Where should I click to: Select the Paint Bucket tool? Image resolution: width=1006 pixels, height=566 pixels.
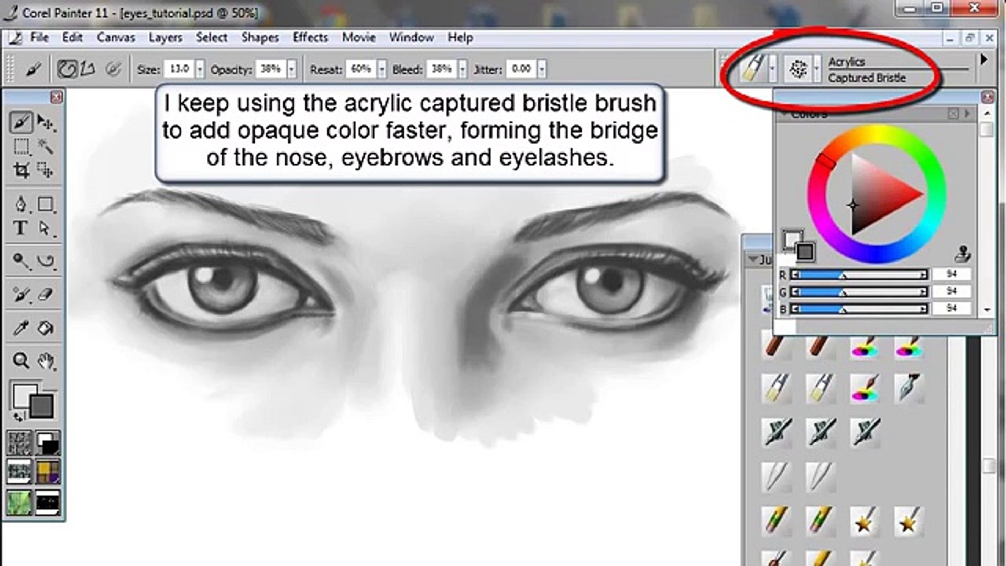pos(46,328)
